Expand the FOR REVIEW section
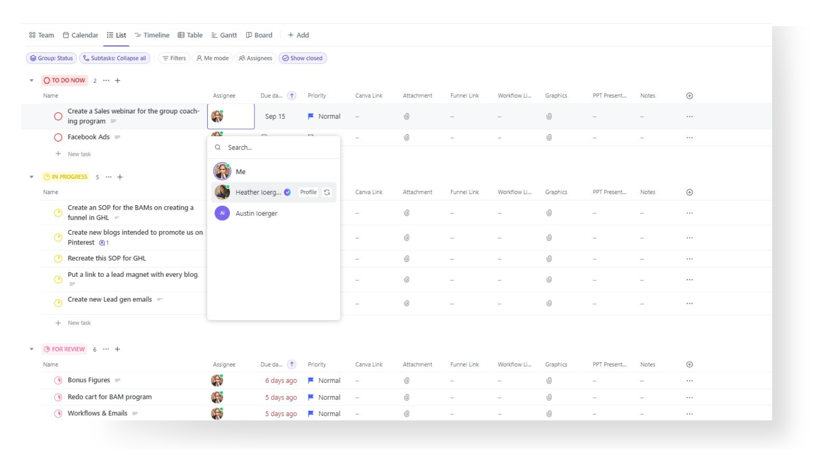The width and height of the screenshot is (838, 471). (32, 349)
